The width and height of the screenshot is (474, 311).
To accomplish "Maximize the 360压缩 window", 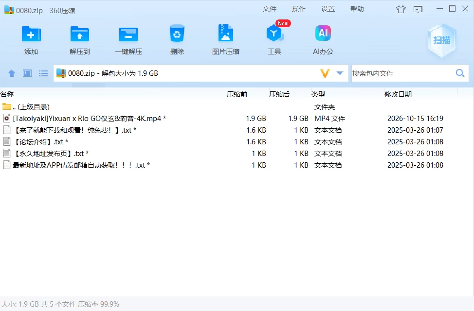I will [x=453, y=9].
